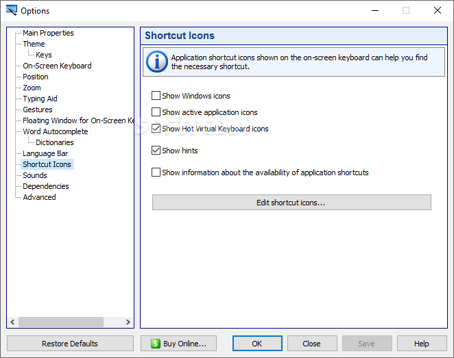
Task: Open Sounds settings page
Action: tap(35, 175)
